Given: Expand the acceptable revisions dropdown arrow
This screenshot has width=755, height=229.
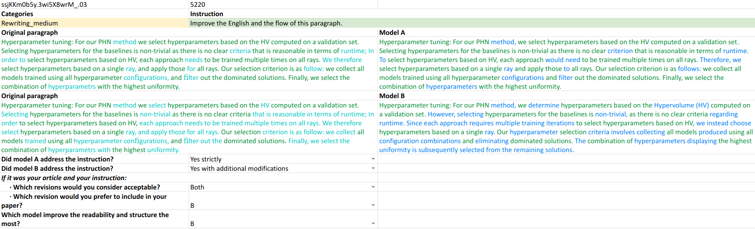Looking at the screenshot, I should [x=373, y=187].
